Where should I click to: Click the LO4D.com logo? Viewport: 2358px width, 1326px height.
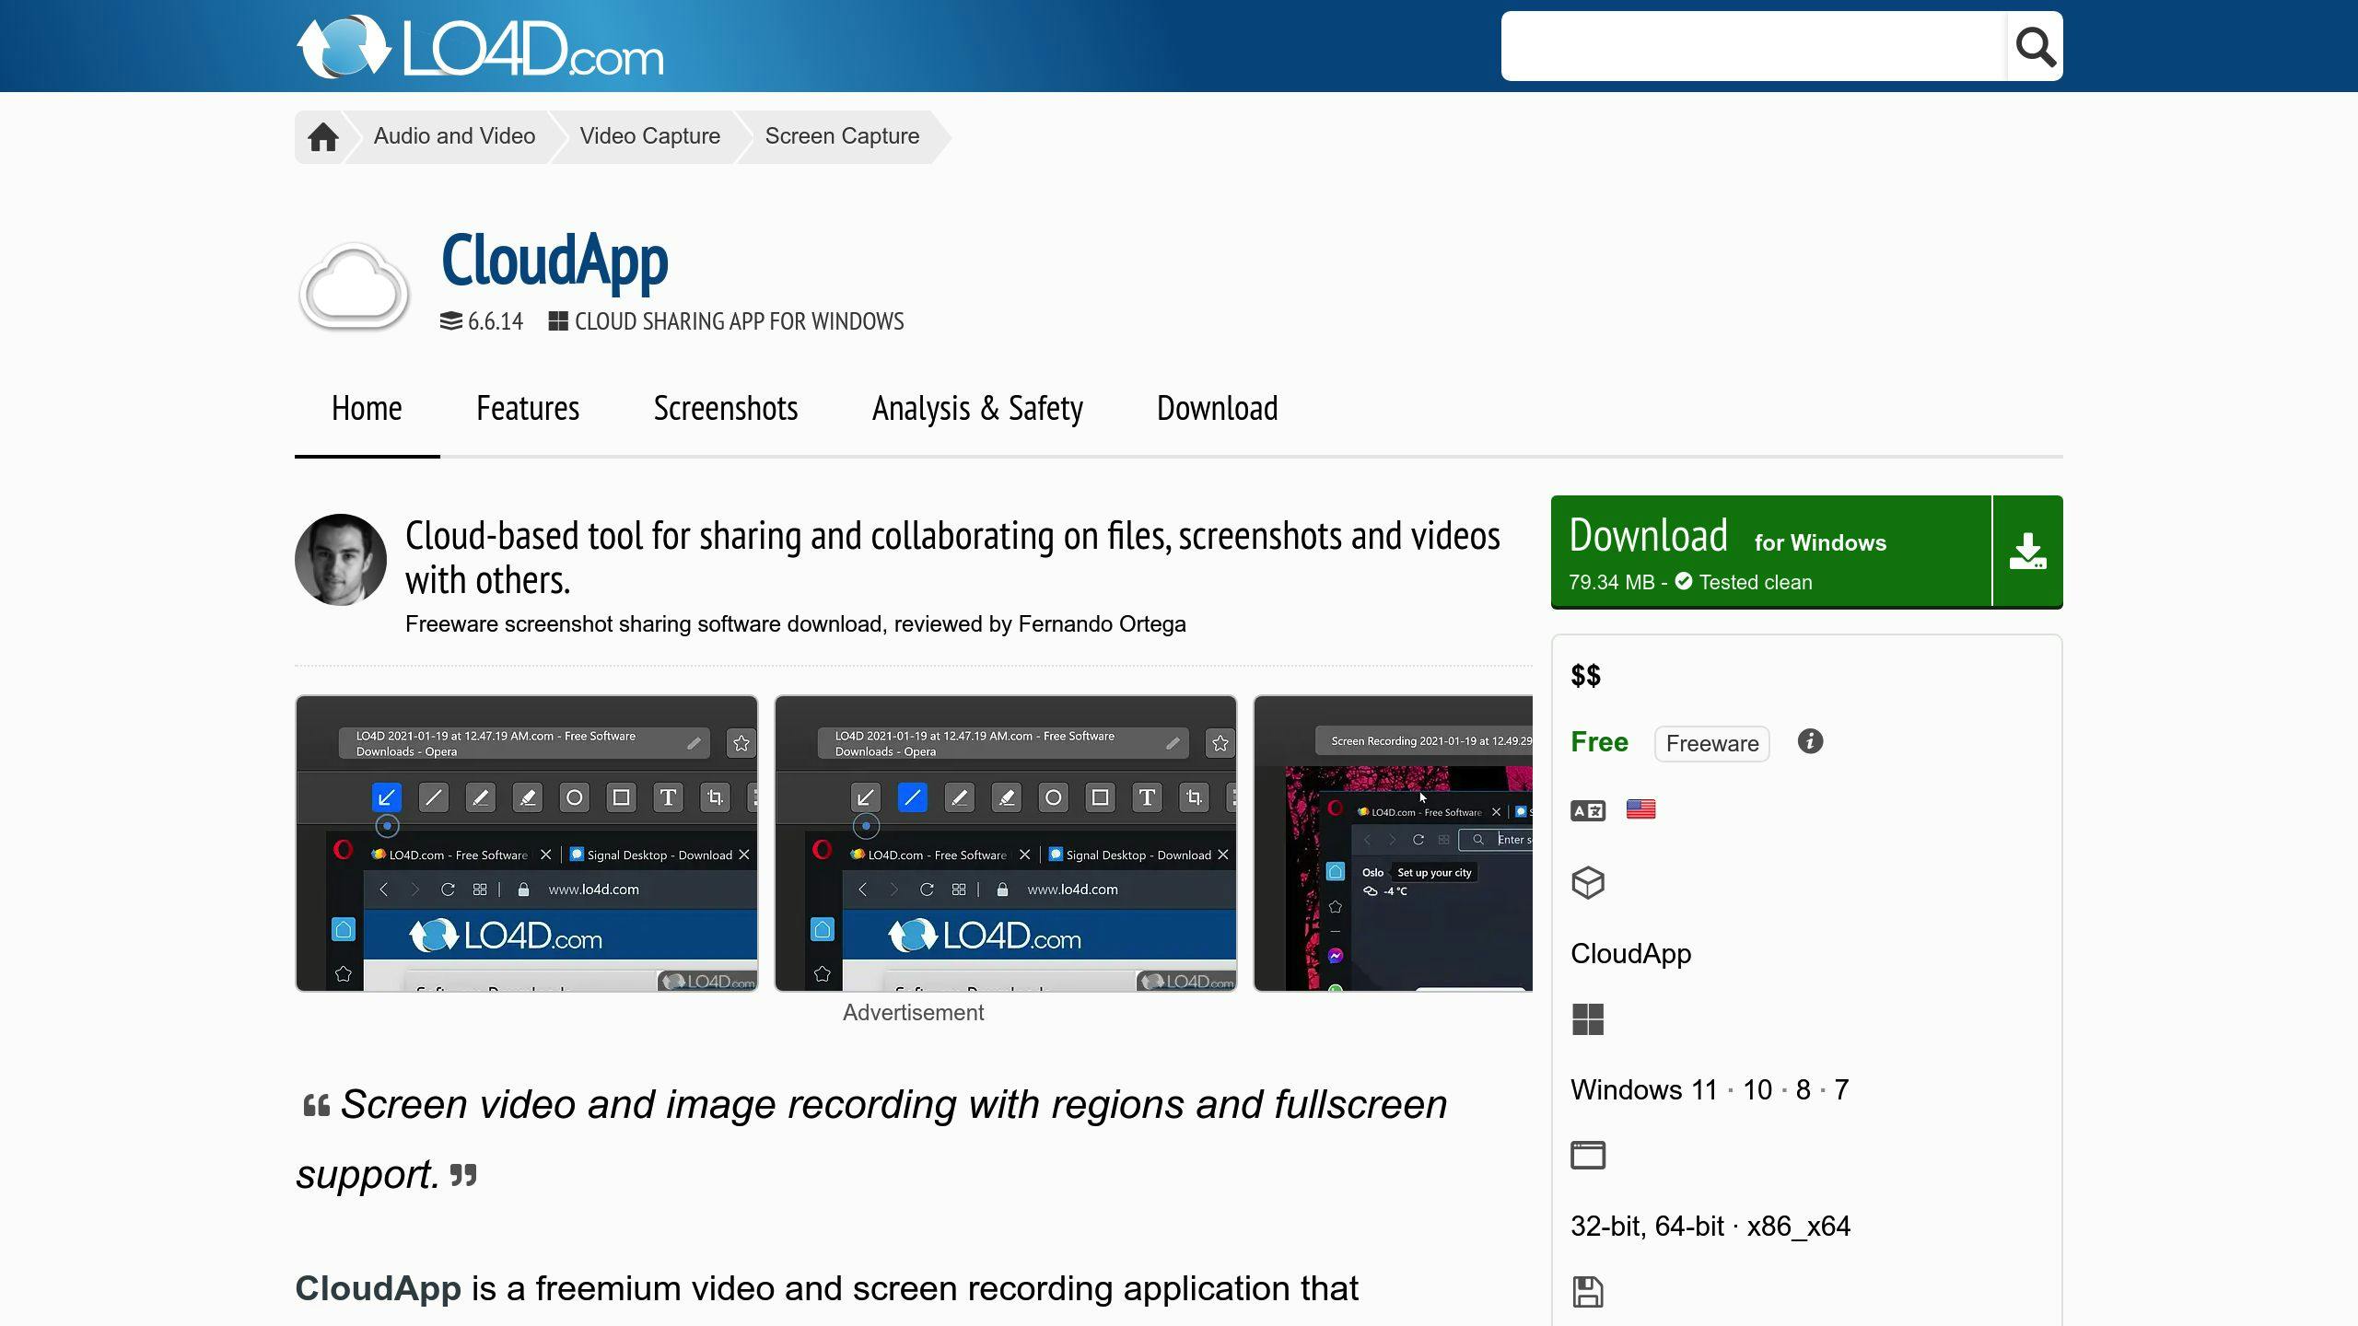coord(480,46)
